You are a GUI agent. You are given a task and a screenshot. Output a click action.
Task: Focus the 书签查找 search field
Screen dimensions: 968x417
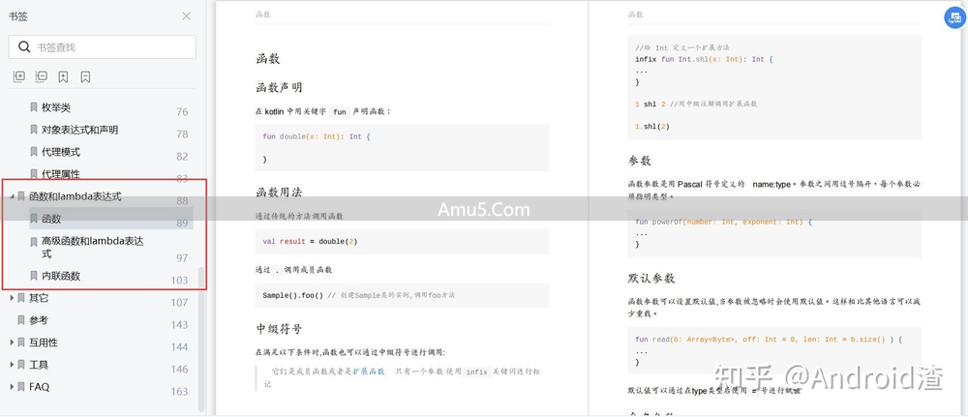click(x=102, y=46)
